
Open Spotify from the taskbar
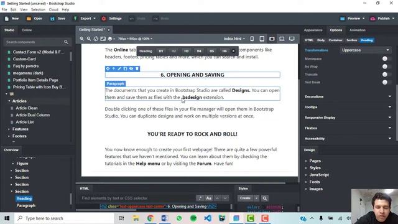[193, 218]
